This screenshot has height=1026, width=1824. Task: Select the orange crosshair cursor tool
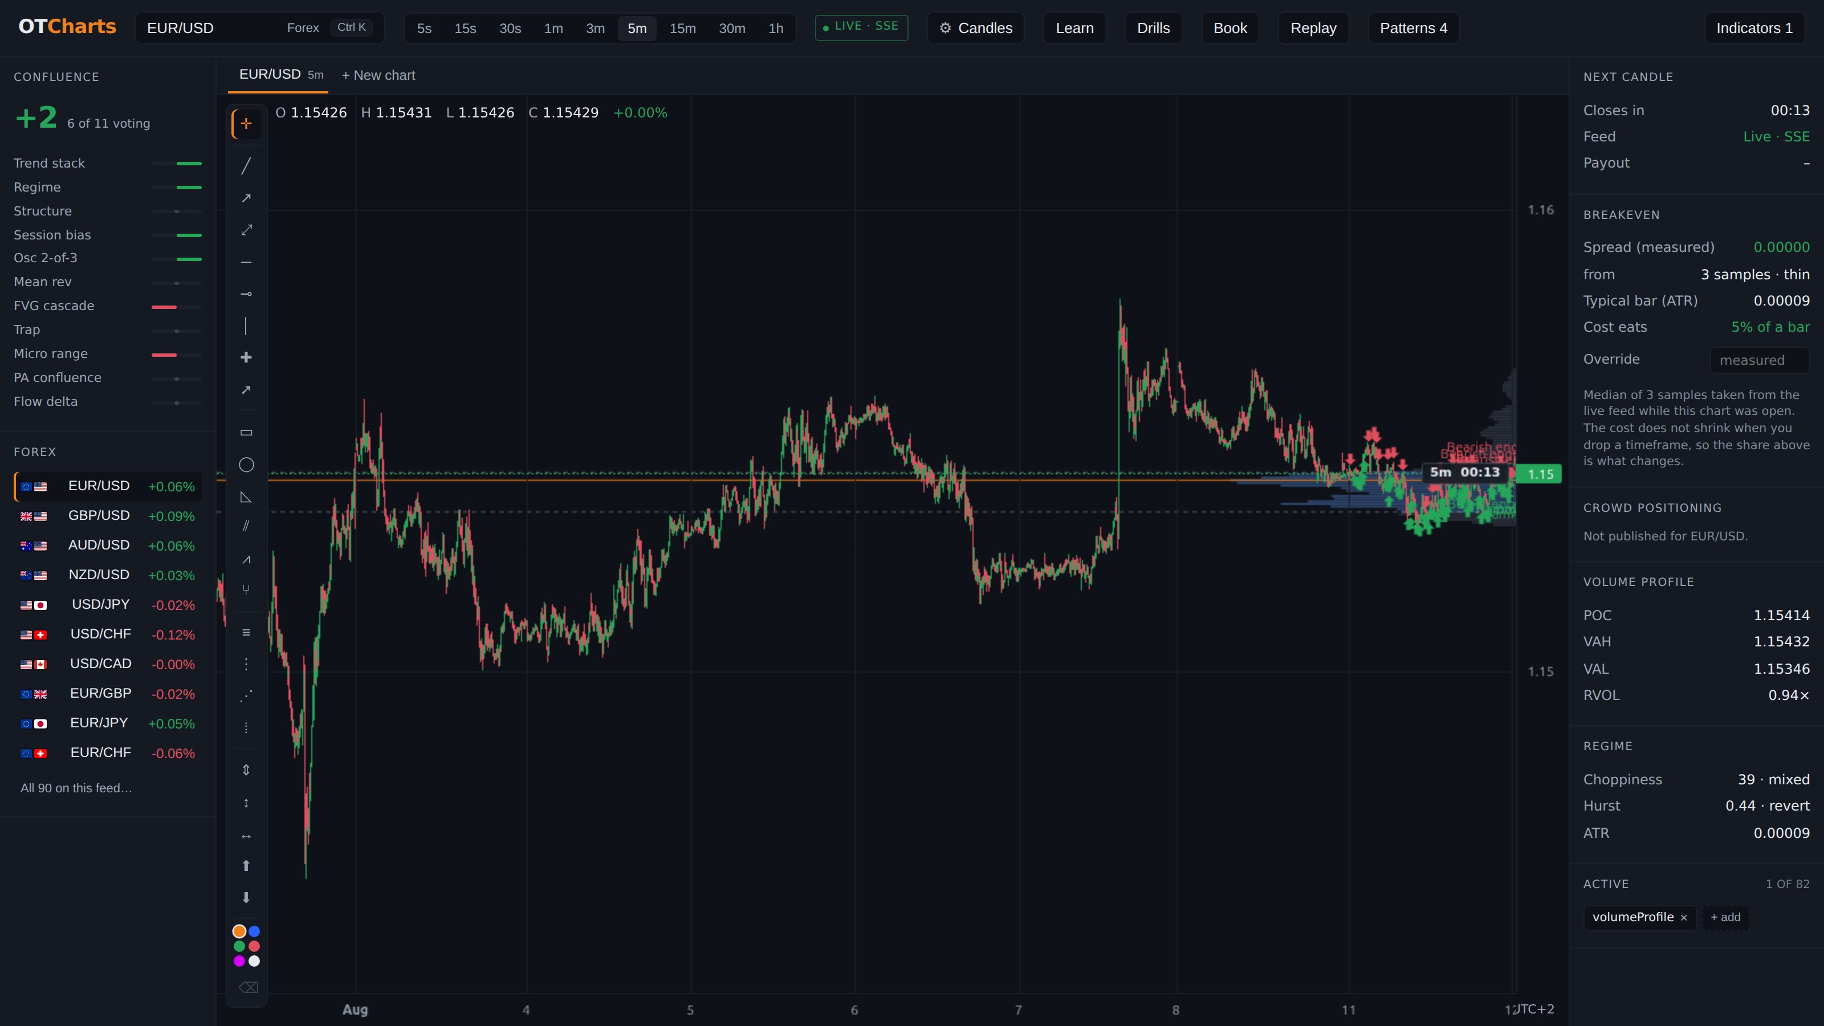(x=246, y=124)
